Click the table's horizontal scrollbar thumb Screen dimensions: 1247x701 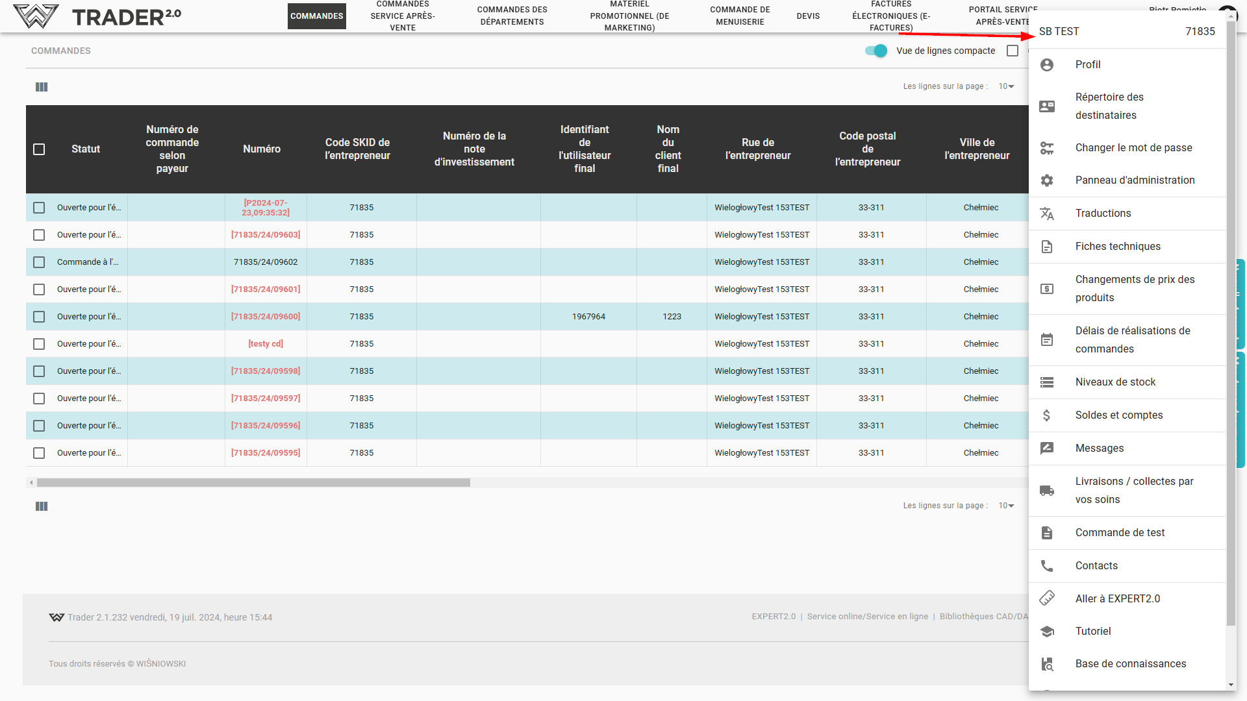pyautogui.click(x=253, y=483)
